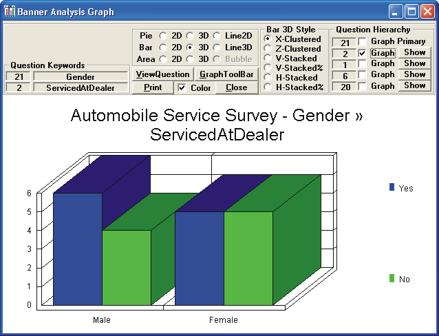Viewport: 439px width, 336px height.
Task: Check Graph checkbox for question 1
Action: pos(362,63)
